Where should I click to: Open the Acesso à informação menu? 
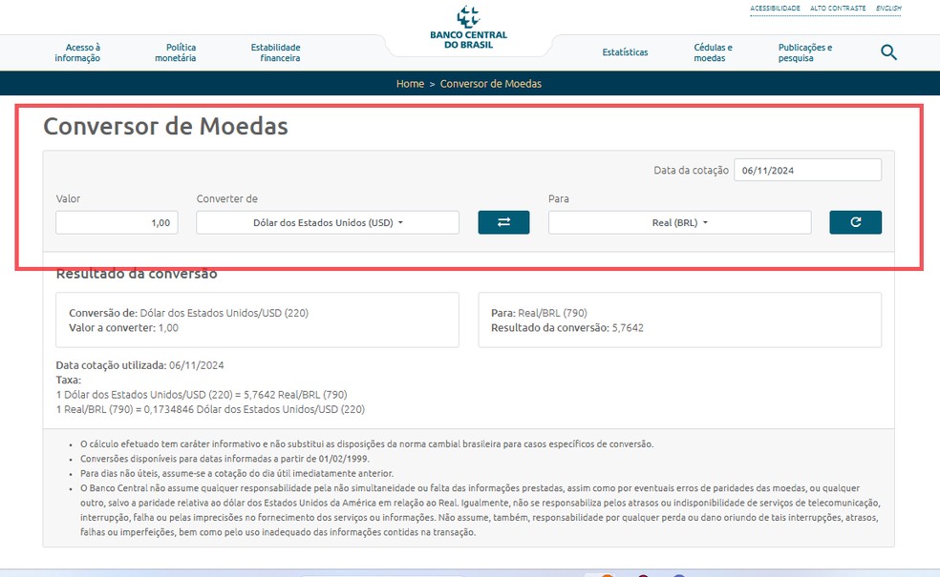(x=84, y=52)
